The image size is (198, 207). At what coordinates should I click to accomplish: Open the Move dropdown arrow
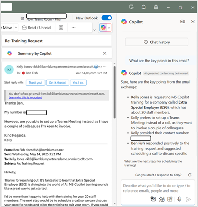16,28
